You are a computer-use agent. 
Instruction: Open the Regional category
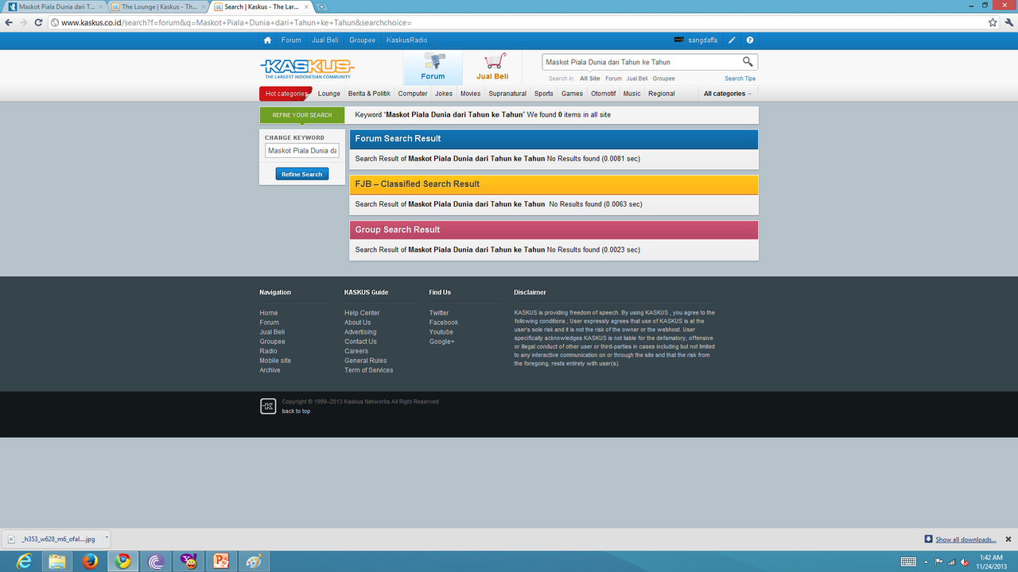point(662,94)
